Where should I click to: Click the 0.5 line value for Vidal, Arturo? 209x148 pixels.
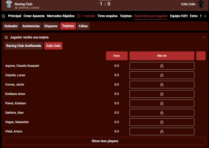tap(117, 131)
